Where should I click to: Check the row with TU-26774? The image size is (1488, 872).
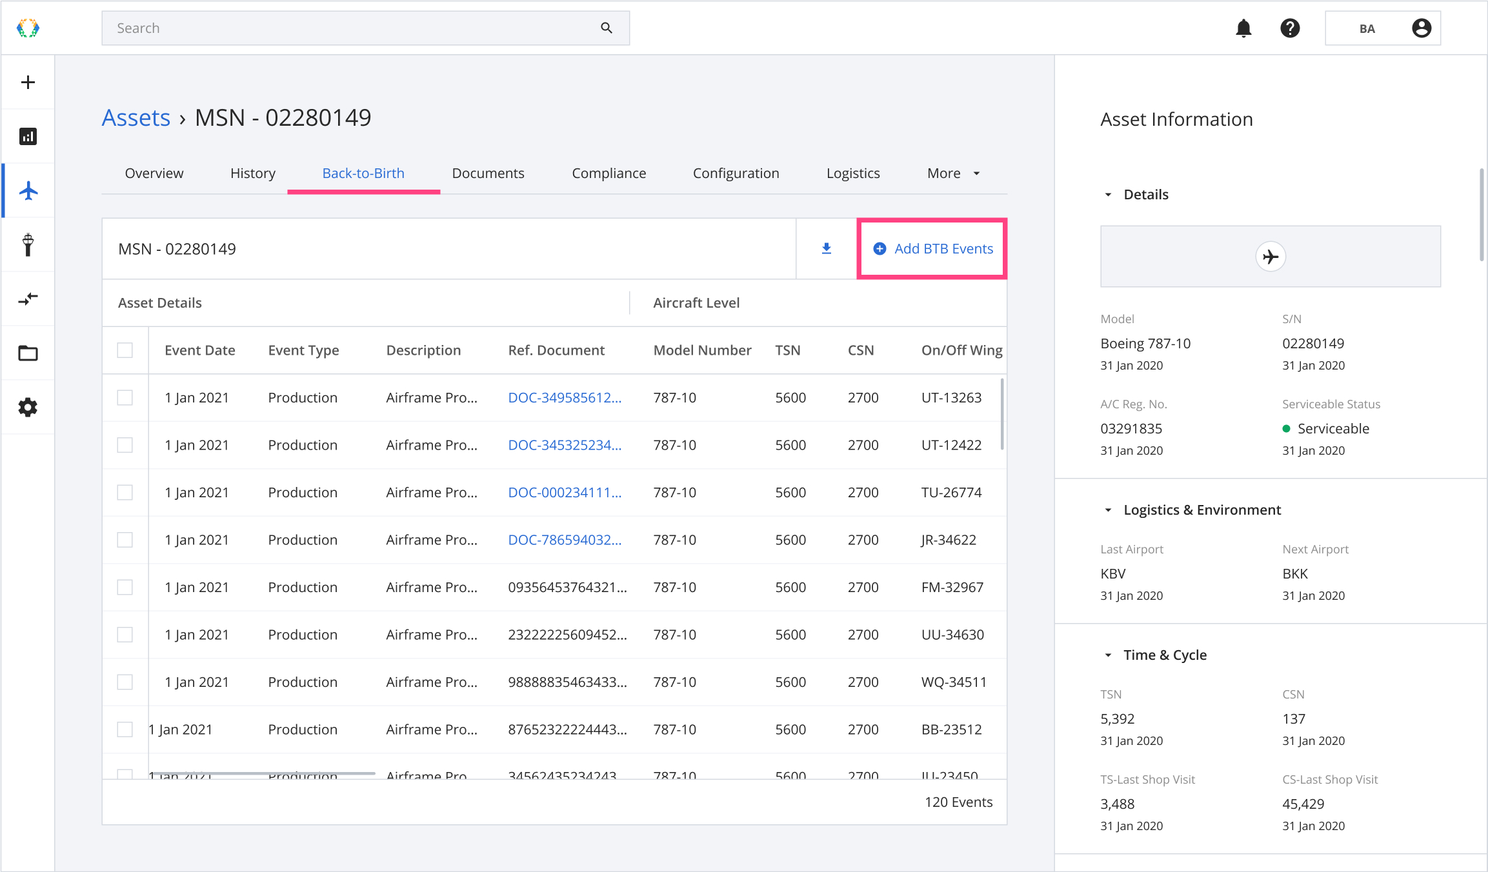click(x=125, y=492)
